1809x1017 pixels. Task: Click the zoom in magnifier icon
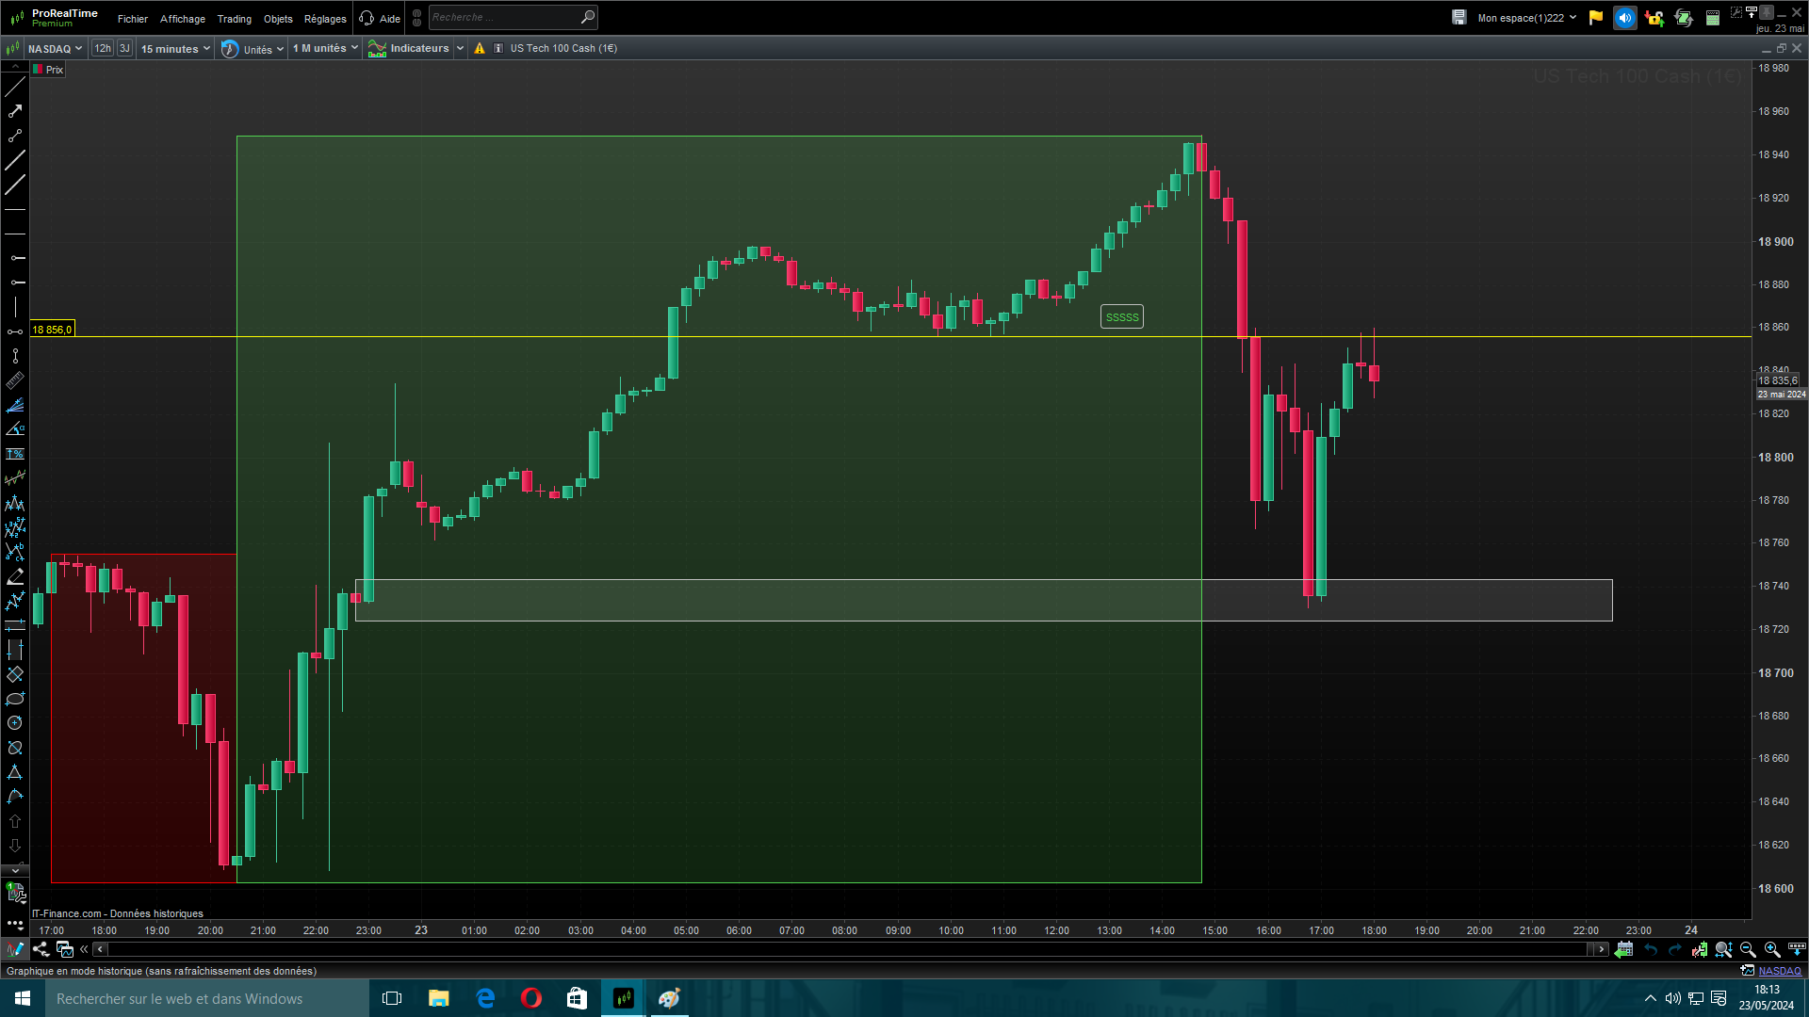pyautogui.click(x=1772, y=949)
